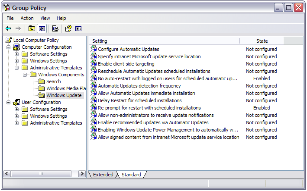The image size is (307, 191).
Task: Sort by the State column header
Action: click(262, 41)
